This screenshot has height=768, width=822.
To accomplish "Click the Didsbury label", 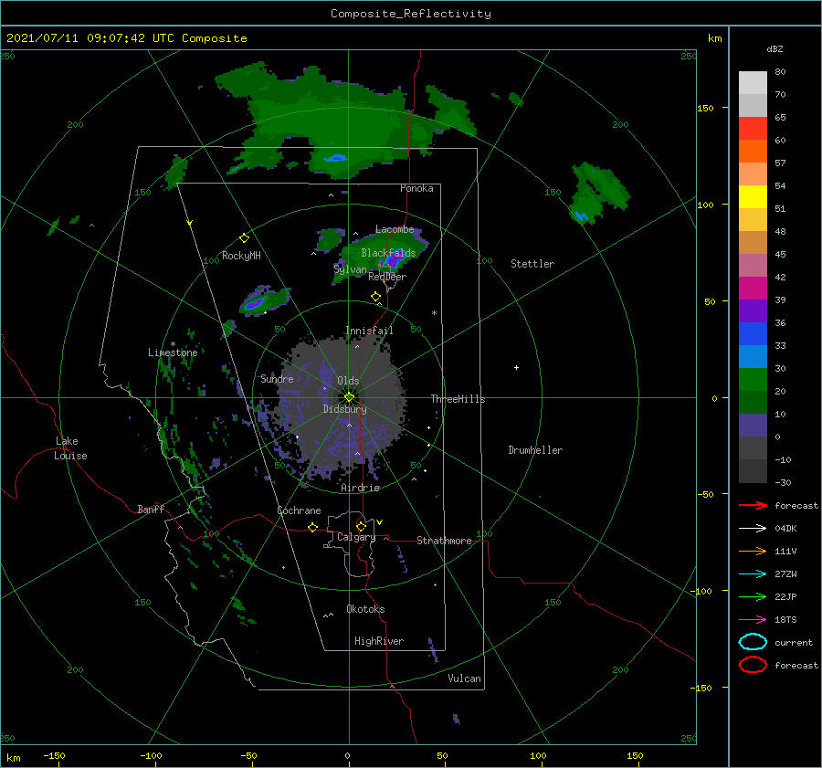I will point(344,409).
